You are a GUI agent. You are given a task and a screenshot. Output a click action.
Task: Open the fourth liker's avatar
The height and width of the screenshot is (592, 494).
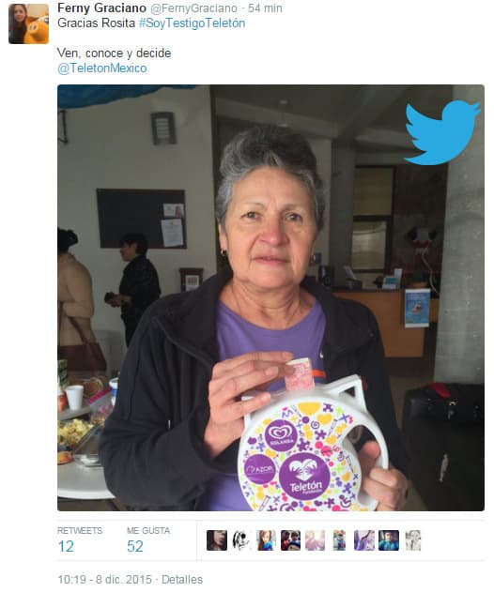coord(290,540)
